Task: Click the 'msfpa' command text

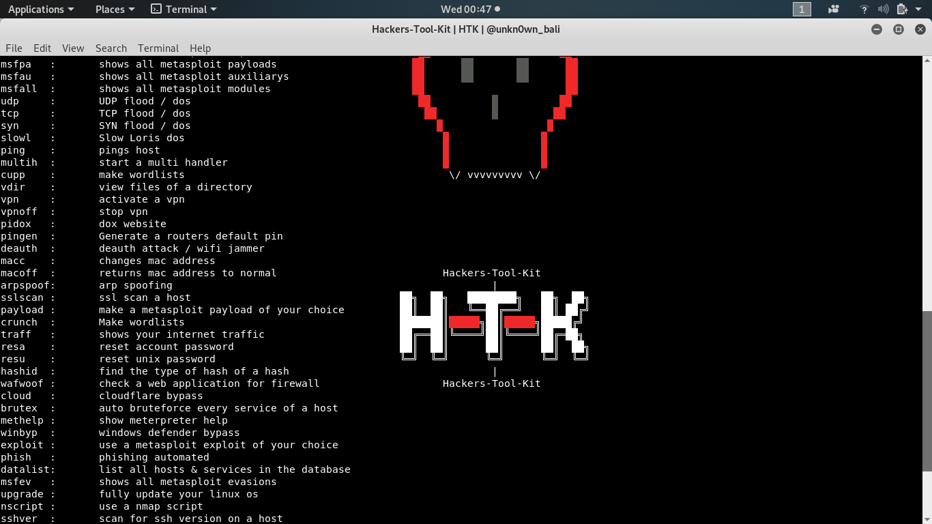Action: tap(16, 64)
